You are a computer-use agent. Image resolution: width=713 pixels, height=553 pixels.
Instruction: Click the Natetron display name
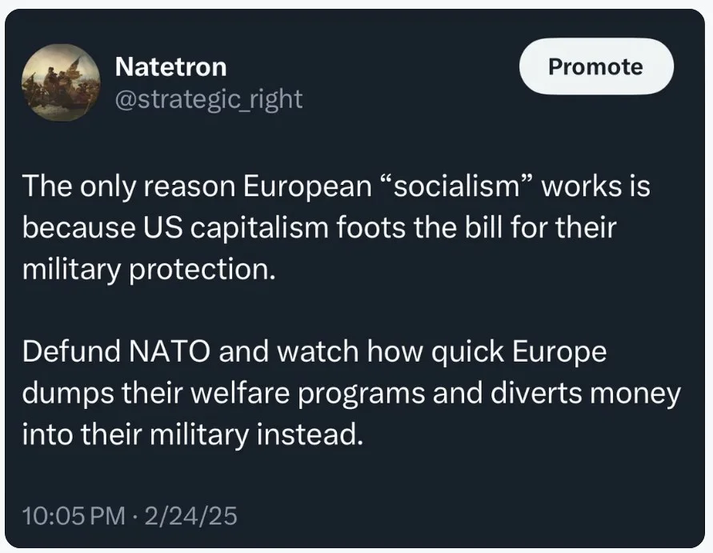[170, 66]
